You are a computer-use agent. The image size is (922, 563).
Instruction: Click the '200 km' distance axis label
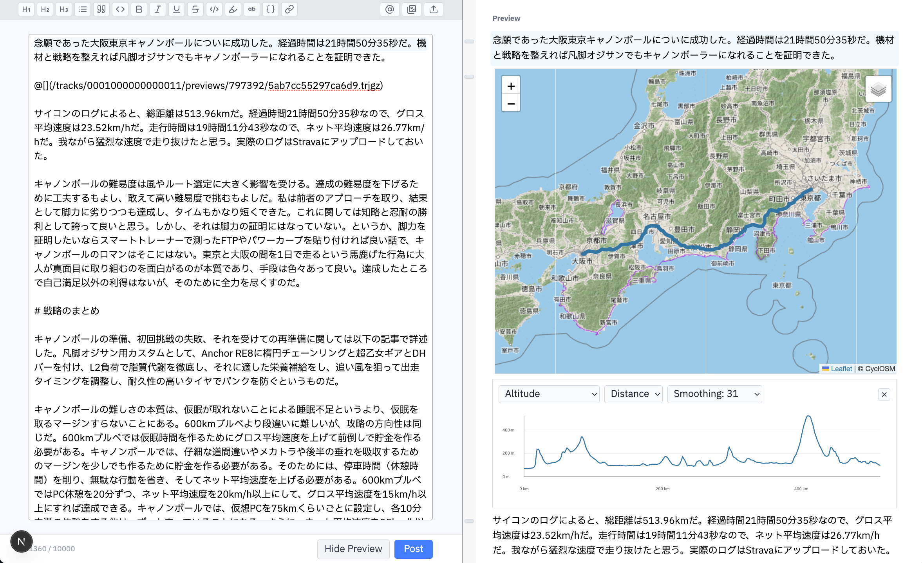click(x=663, y=489)
